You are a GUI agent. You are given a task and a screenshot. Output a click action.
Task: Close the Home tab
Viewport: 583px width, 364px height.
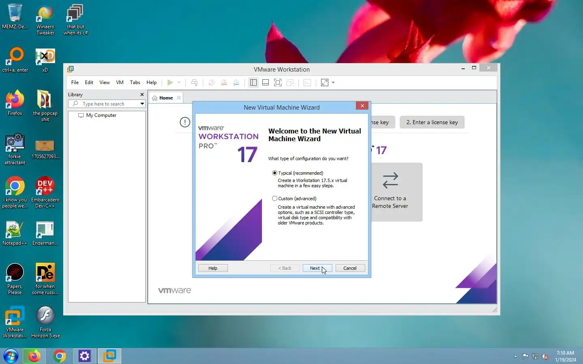[179, 98]
